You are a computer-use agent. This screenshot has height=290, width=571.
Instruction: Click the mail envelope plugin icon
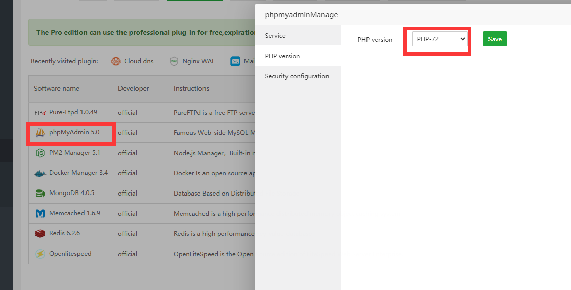coord(235,62)
